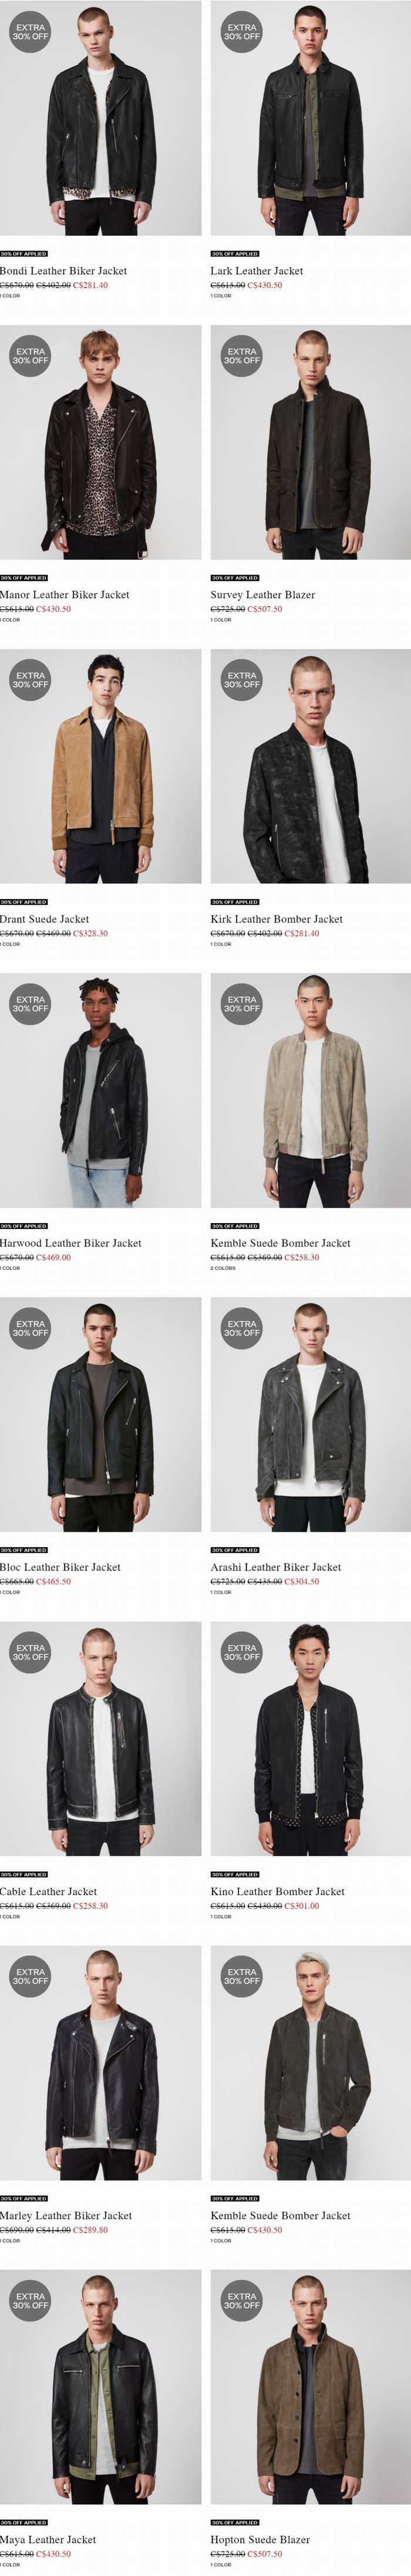Open the Kino Leather Bomber Jacket title
411x2576 pixels.
(x=277, y=1891)
